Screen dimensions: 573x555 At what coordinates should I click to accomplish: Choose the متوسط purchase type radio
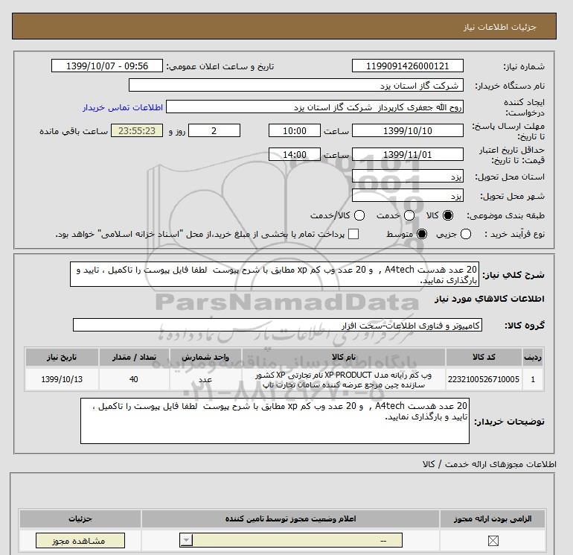pos(422,234)
